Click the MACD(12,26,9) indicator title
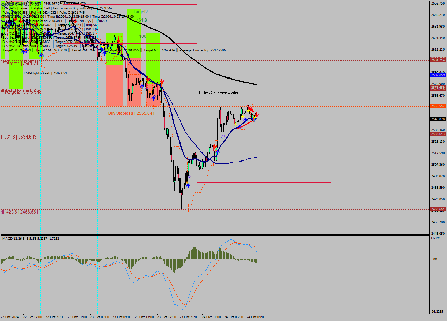Viewport: 447px width, 321px height. pyautogui.click(x=31, y=238)
